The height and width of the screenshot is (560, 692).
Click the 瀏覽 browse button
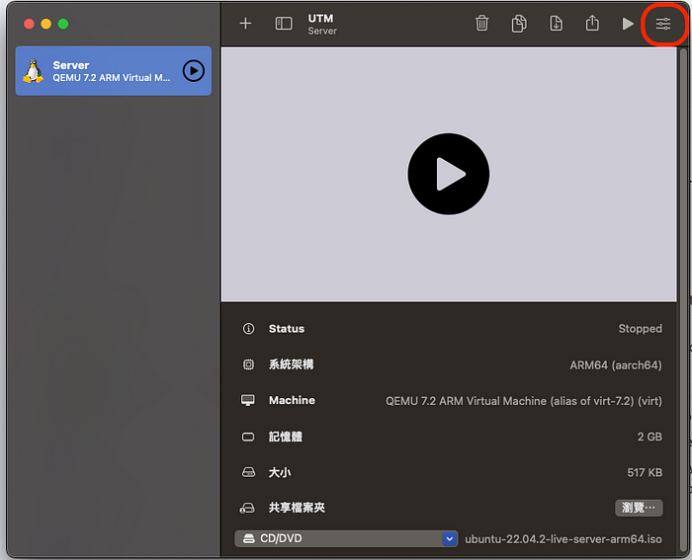(638, 508)
